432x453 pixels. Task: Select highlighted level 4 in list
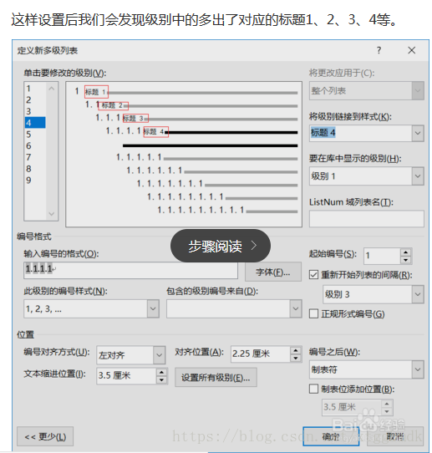point(35,123)
